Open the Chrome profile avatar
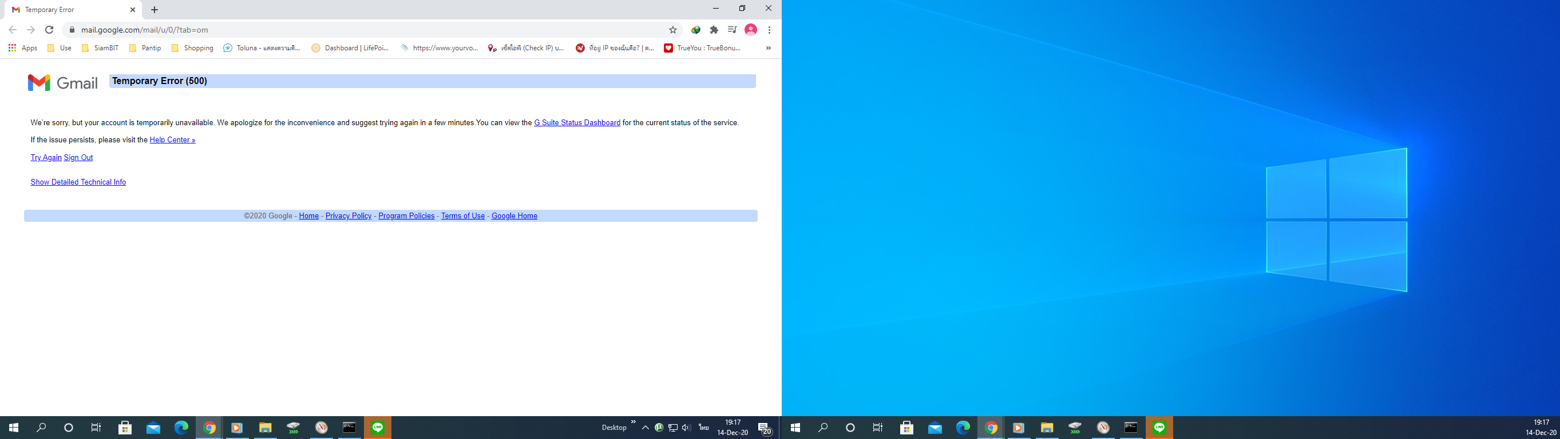The image size is (1560, 439). click(751, 30)
